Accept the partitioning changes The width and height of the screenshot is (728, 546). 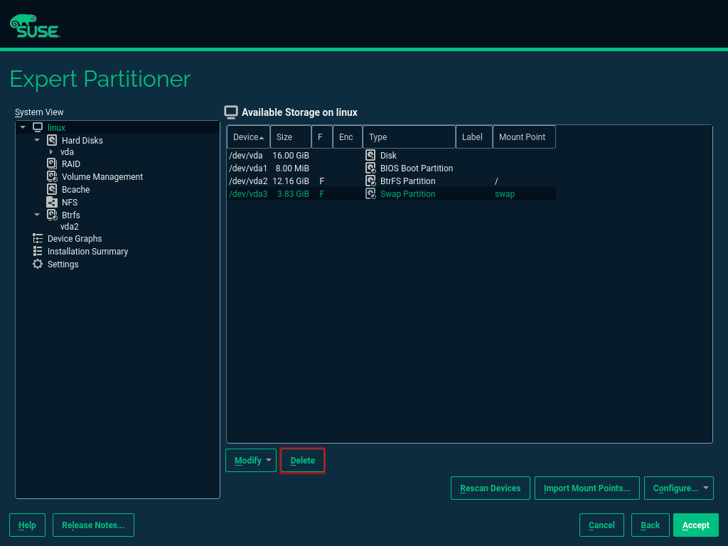(695, 525)
